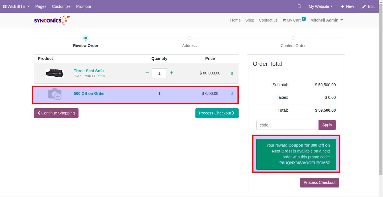This screenshot has width=383, height=197.
Task: Click the Continue Shopping button
Action: [x=56, y=113]
